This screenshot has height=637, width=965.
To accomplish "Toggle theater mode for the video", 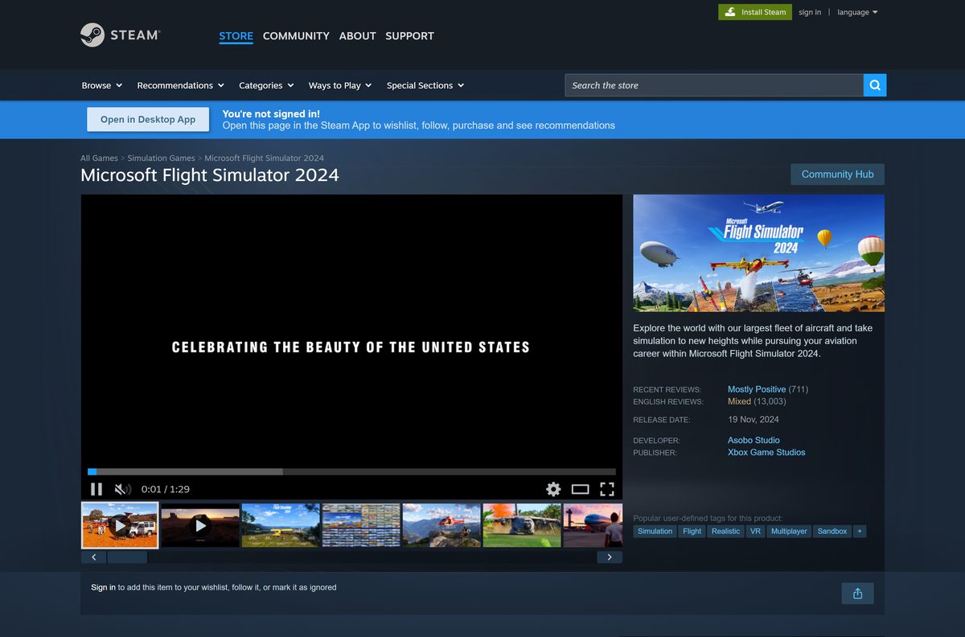I will [581, 489].
